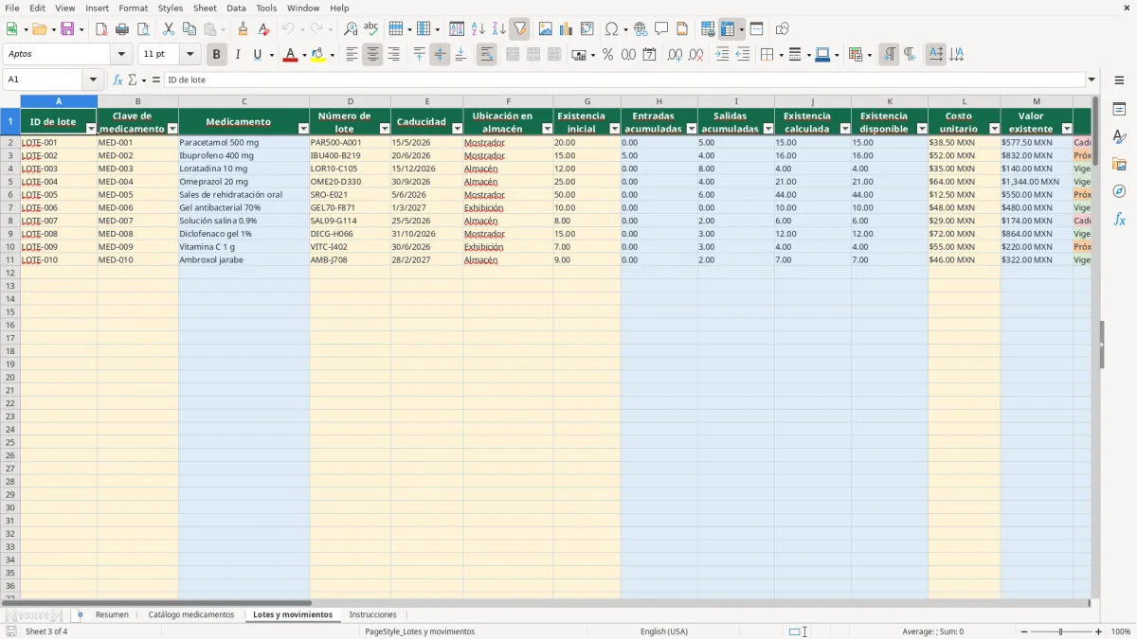This screenshot has width=1137, height=639.
Task: Toggle Right-to-Left paragraph direction
Action: pyautogui.click(x=910, y=55)
